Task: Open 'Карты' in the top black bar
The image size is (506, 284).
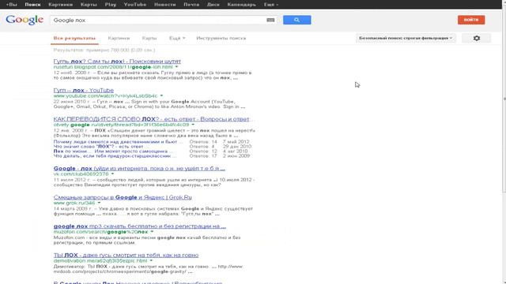Action: [x=89, y=5]
